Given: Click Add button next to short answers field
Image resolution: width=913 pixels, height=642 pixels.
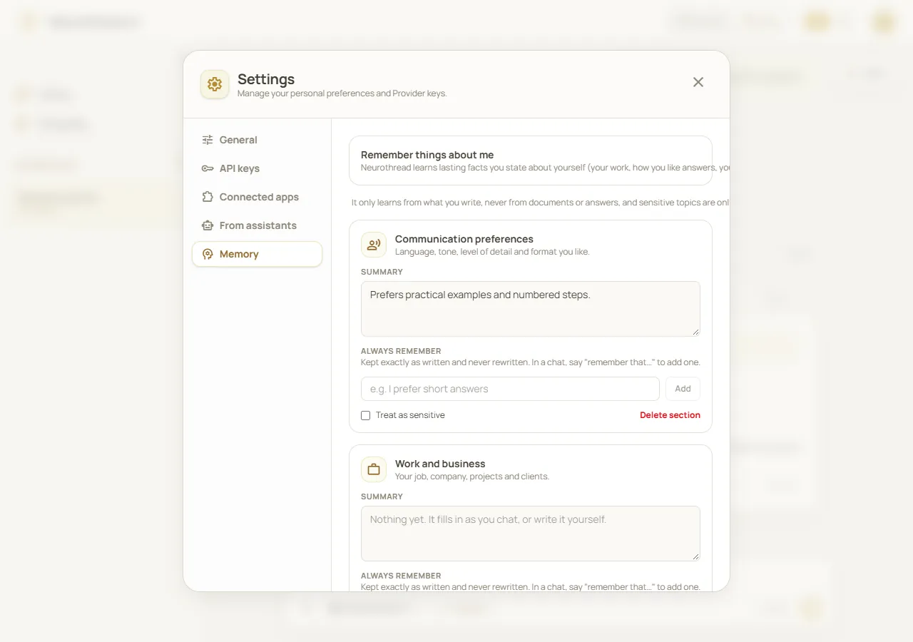Looking at the screenshot, I should pyautogui.click(x=683, y=389).
